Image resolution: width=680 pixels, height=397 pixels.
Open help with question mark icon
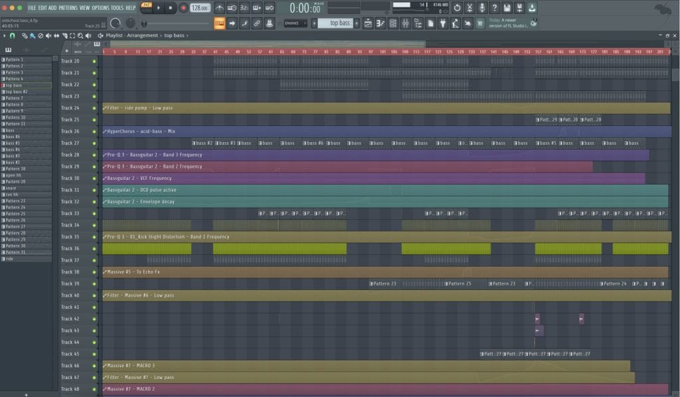pyautogui.click(x=494, y=8)
